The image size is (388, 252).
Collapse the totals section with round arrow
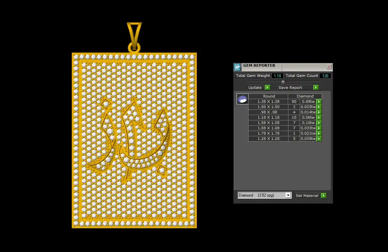pos(283,82)
